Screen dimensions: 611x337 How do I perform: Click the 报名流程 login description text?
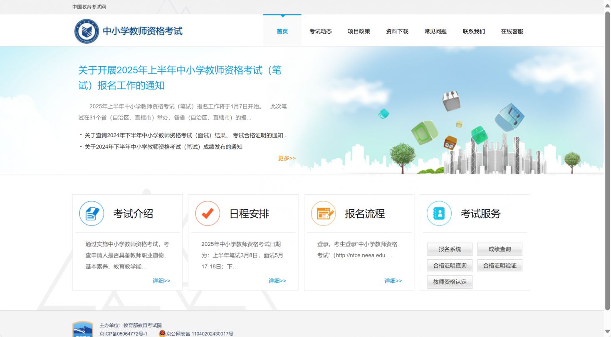pyautogui.click(x=357, y=250)
